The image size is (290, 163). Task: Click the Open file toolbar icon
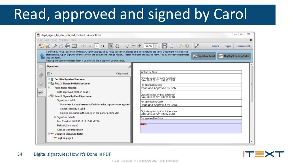[x=48, y=46]
